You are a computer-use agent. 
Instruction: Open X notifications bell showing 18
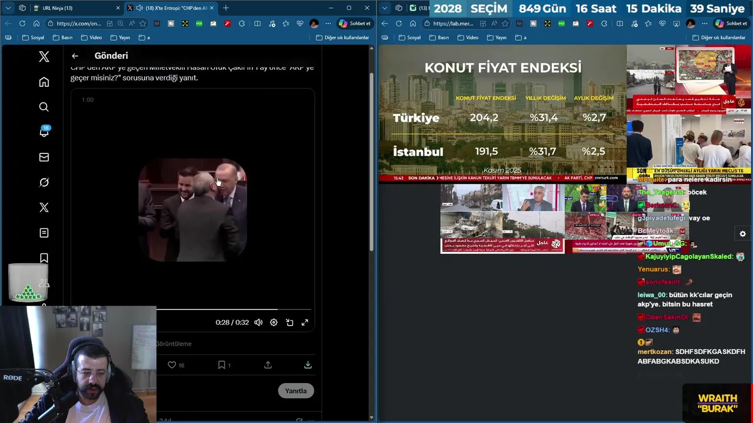coord(44,132)
